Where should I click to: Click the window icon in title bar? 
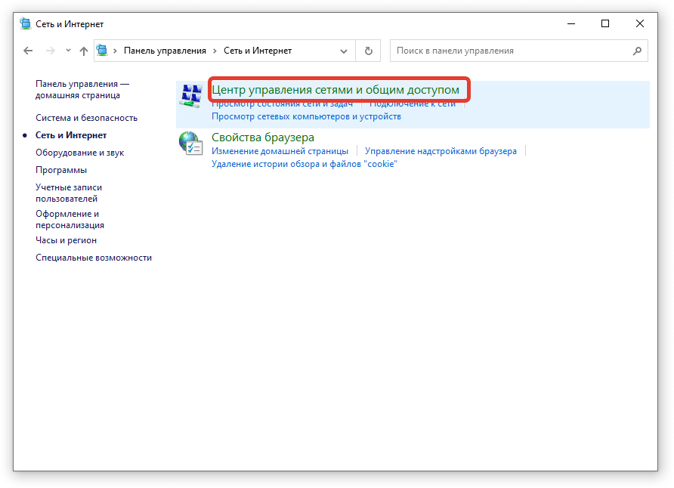coord(26,23)
